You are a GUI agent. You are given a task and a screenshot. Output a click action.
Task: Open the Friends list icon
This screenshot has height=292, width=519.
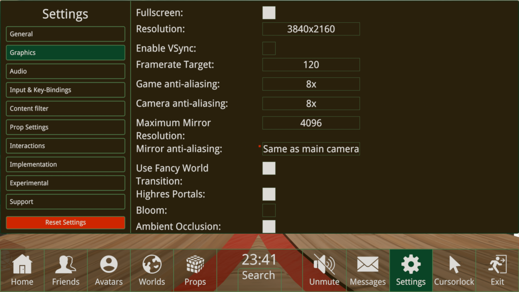(x=65, y=264)
